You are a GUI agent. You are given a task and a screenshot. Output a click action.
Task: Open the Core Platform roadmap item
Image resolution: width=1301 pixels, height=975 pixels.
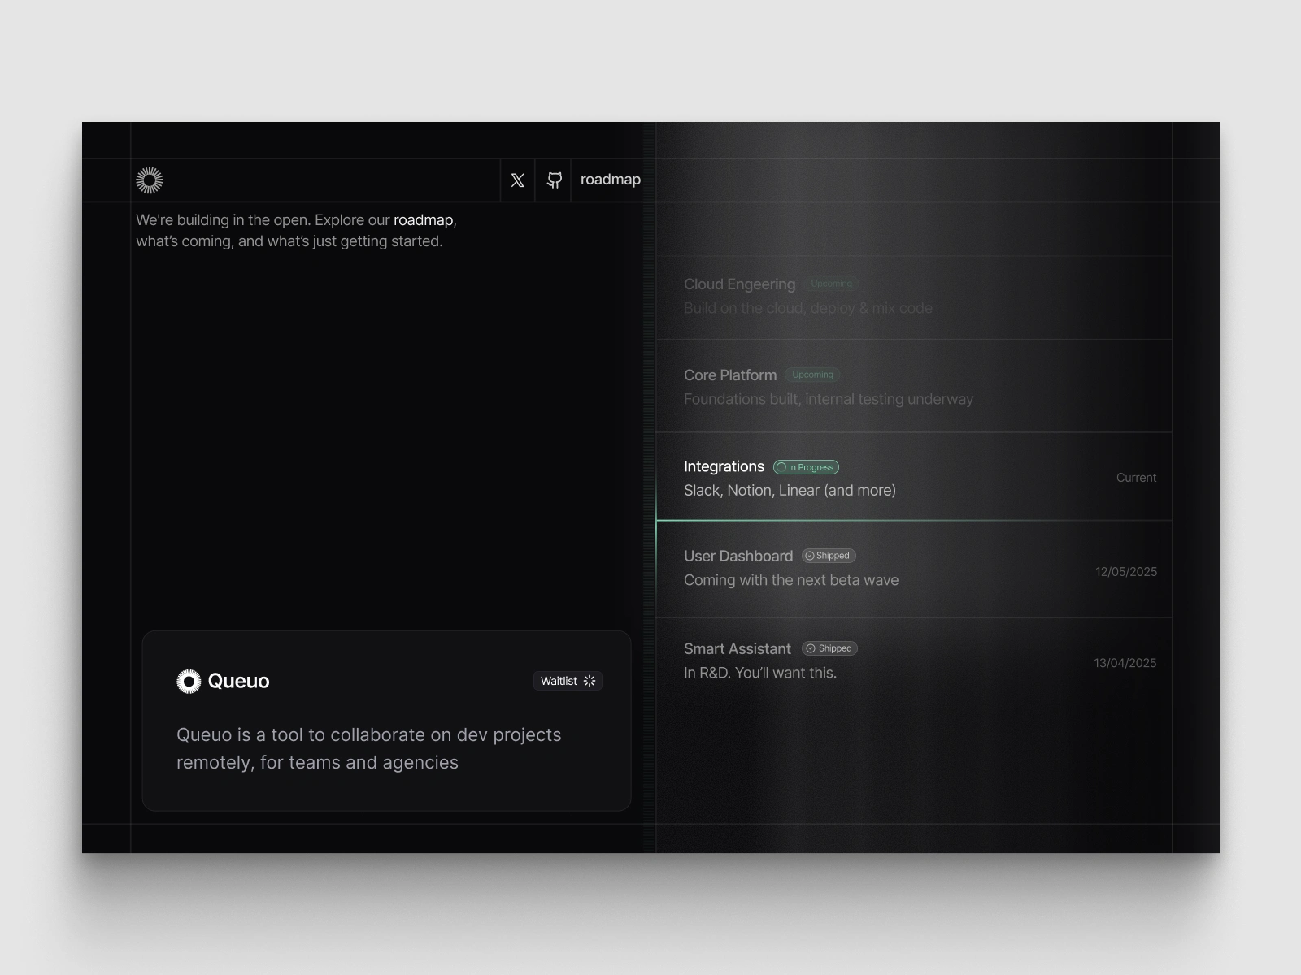(914, 386)
